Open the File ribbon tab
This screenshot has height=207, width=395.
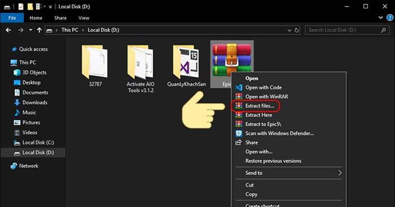click(x=12, y=18)
